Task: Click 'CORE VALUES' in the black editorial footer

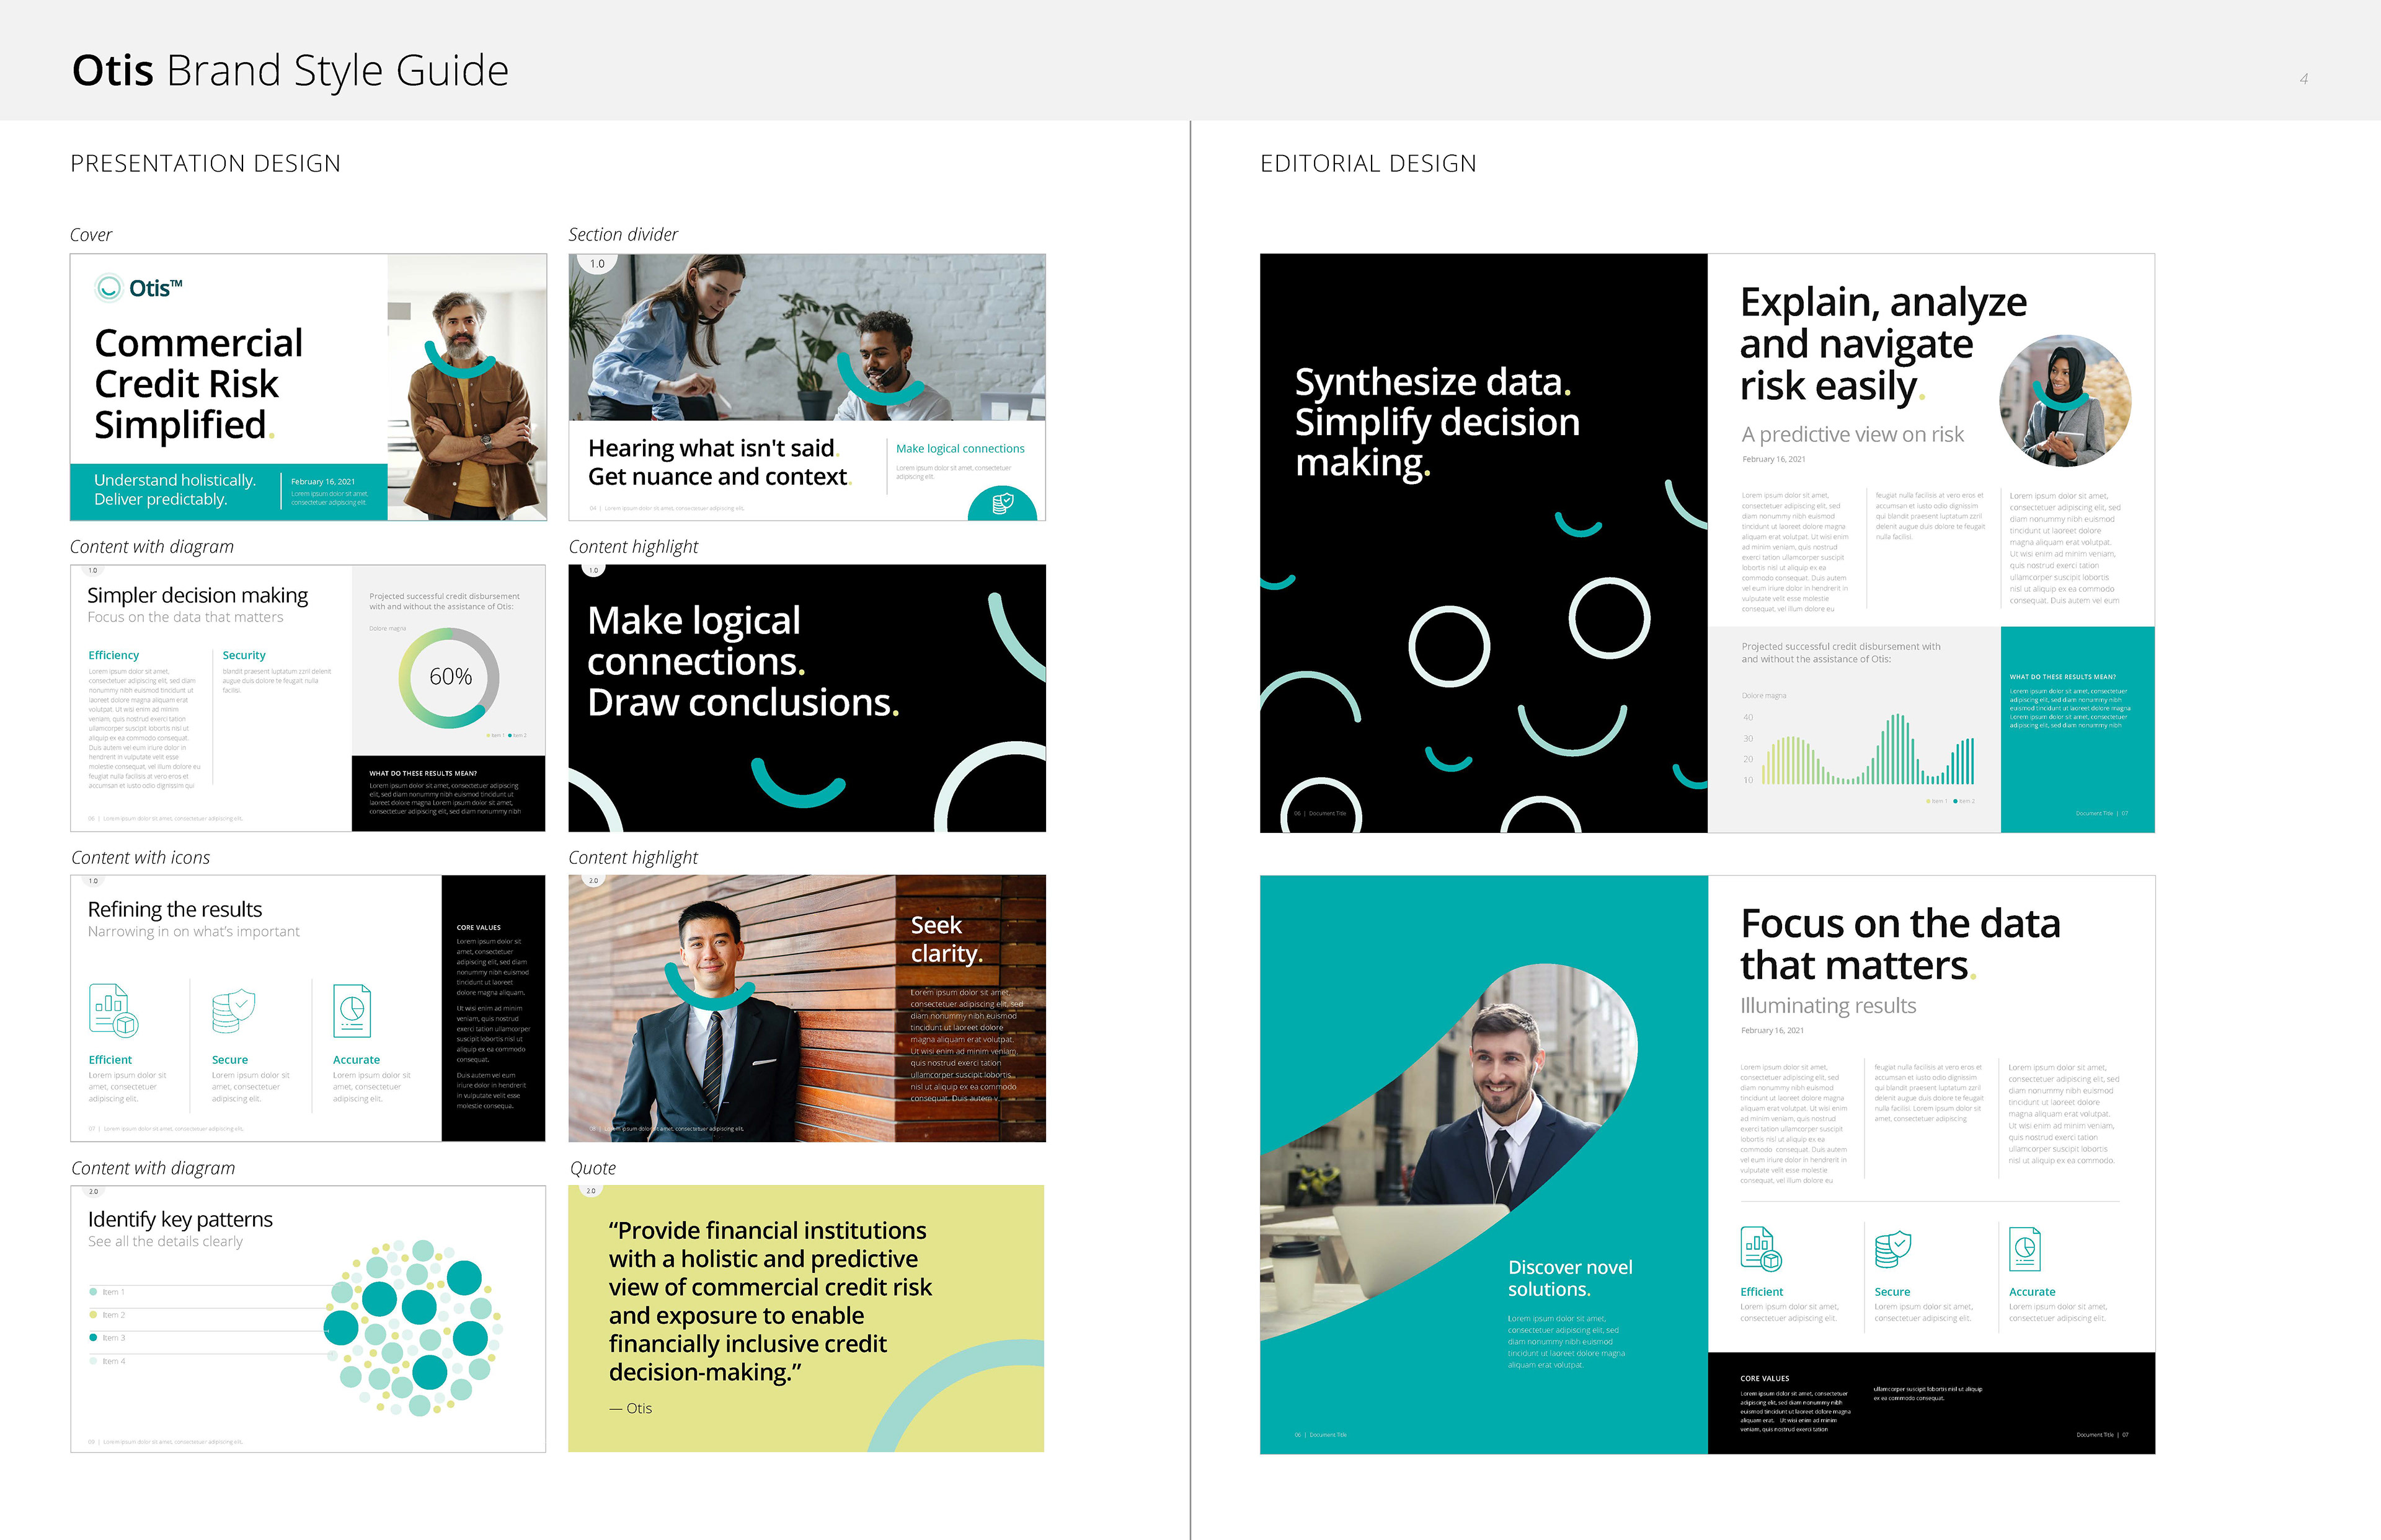Action: [x=1765, y=1378]
